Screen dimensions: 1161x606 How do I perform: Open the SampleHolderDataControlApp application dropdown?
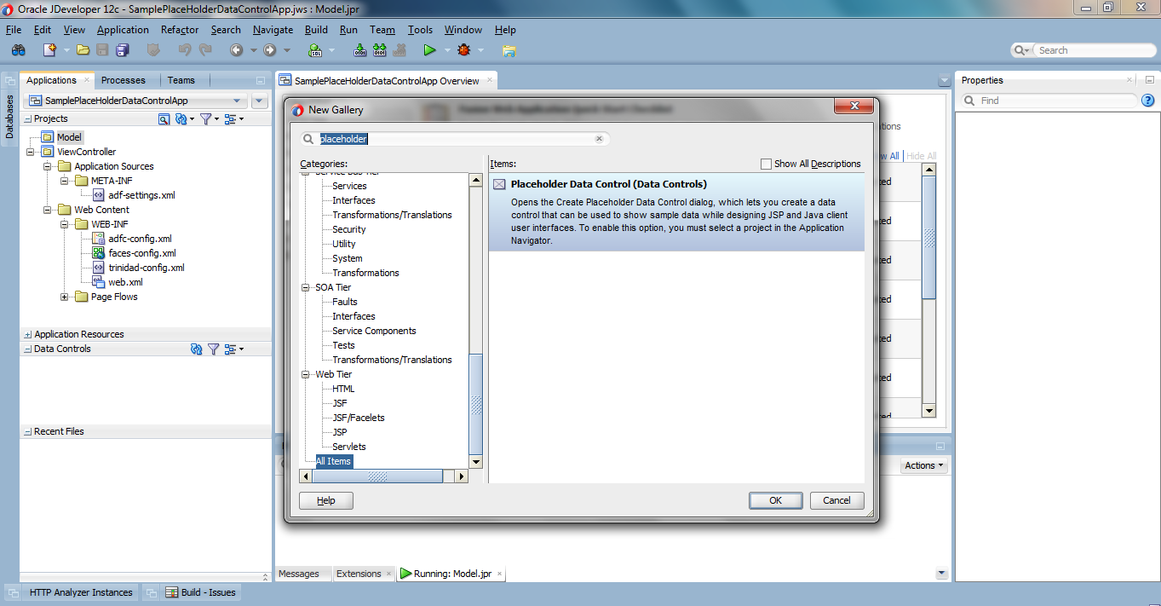238,100
